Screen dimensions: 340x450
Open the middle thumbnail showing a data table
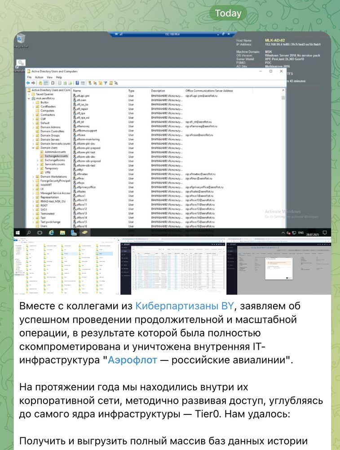coord(173,266)
